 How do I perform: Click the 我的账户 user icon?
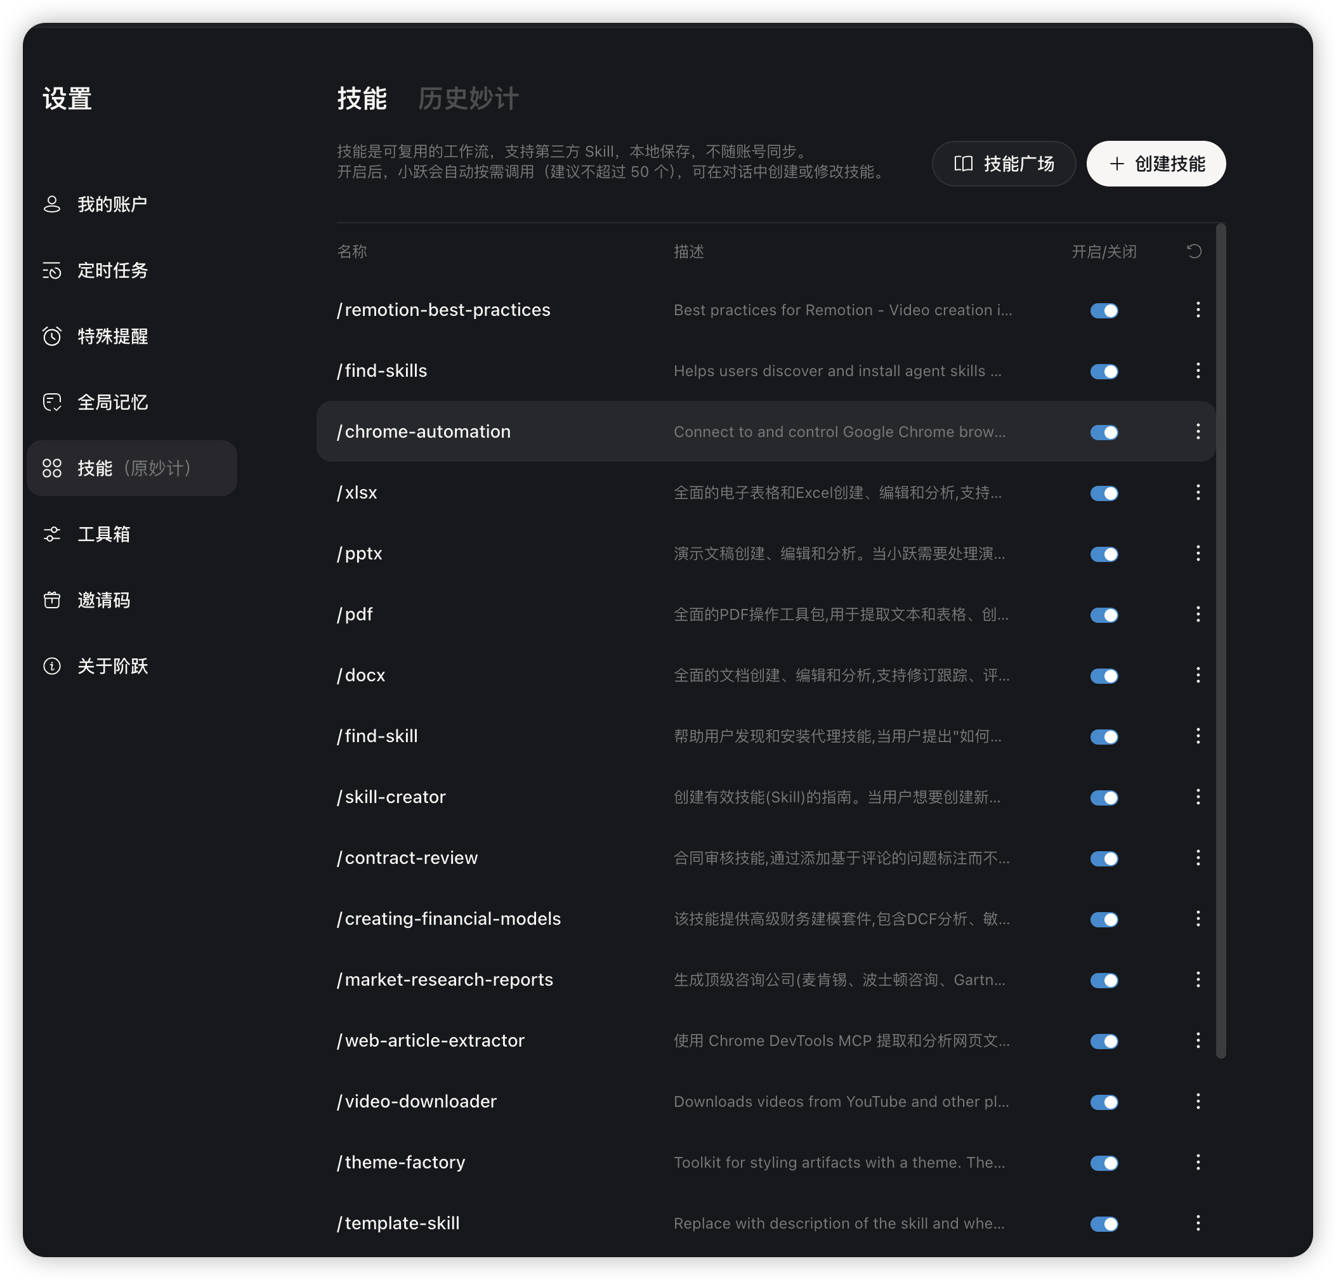coord(52,204)
